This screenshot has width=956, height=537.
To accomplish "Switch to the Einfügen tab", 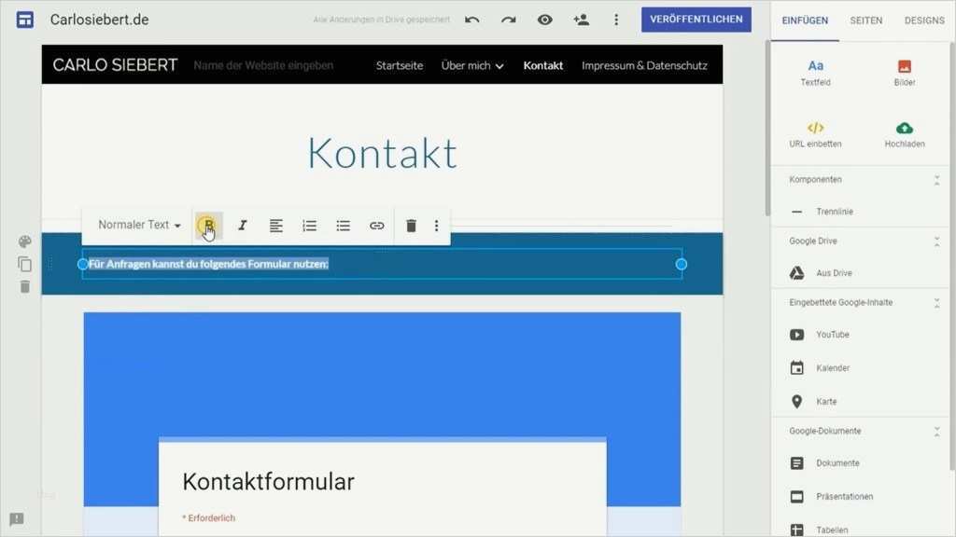I will coord(805,21).
